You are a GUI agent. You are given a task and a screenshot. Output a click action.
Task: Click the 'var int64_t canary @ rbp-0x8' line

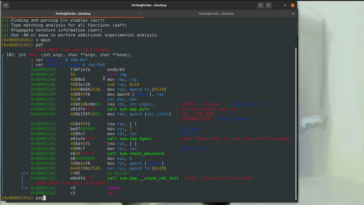pos(68,65)
